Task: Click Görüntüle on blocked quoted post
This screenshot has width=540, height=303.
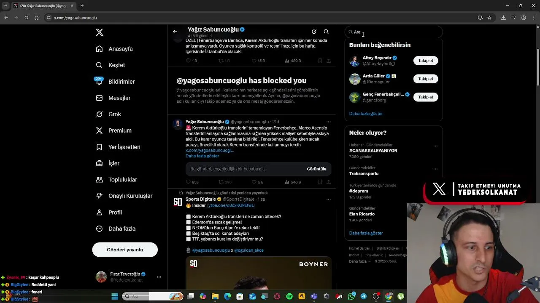Action: 316,169
